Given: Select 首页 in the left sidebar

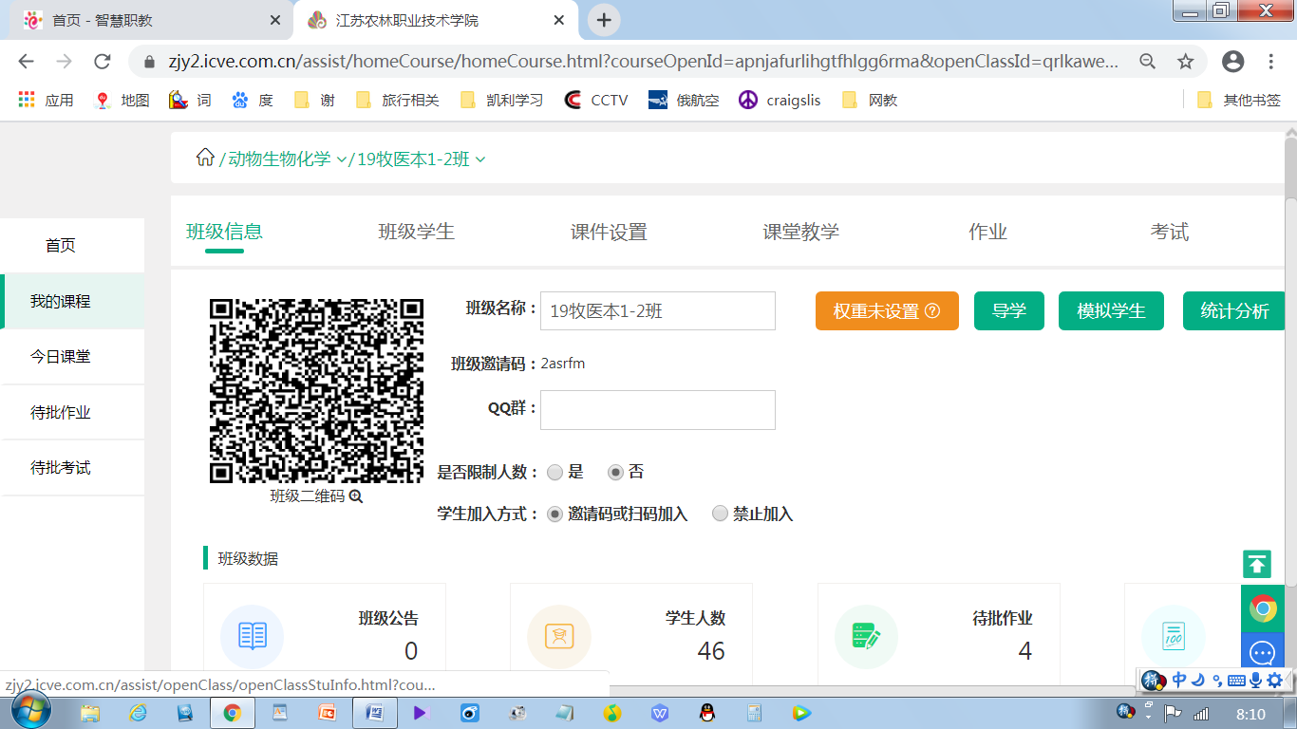Looking at the screenshot, I should [72, 245].
